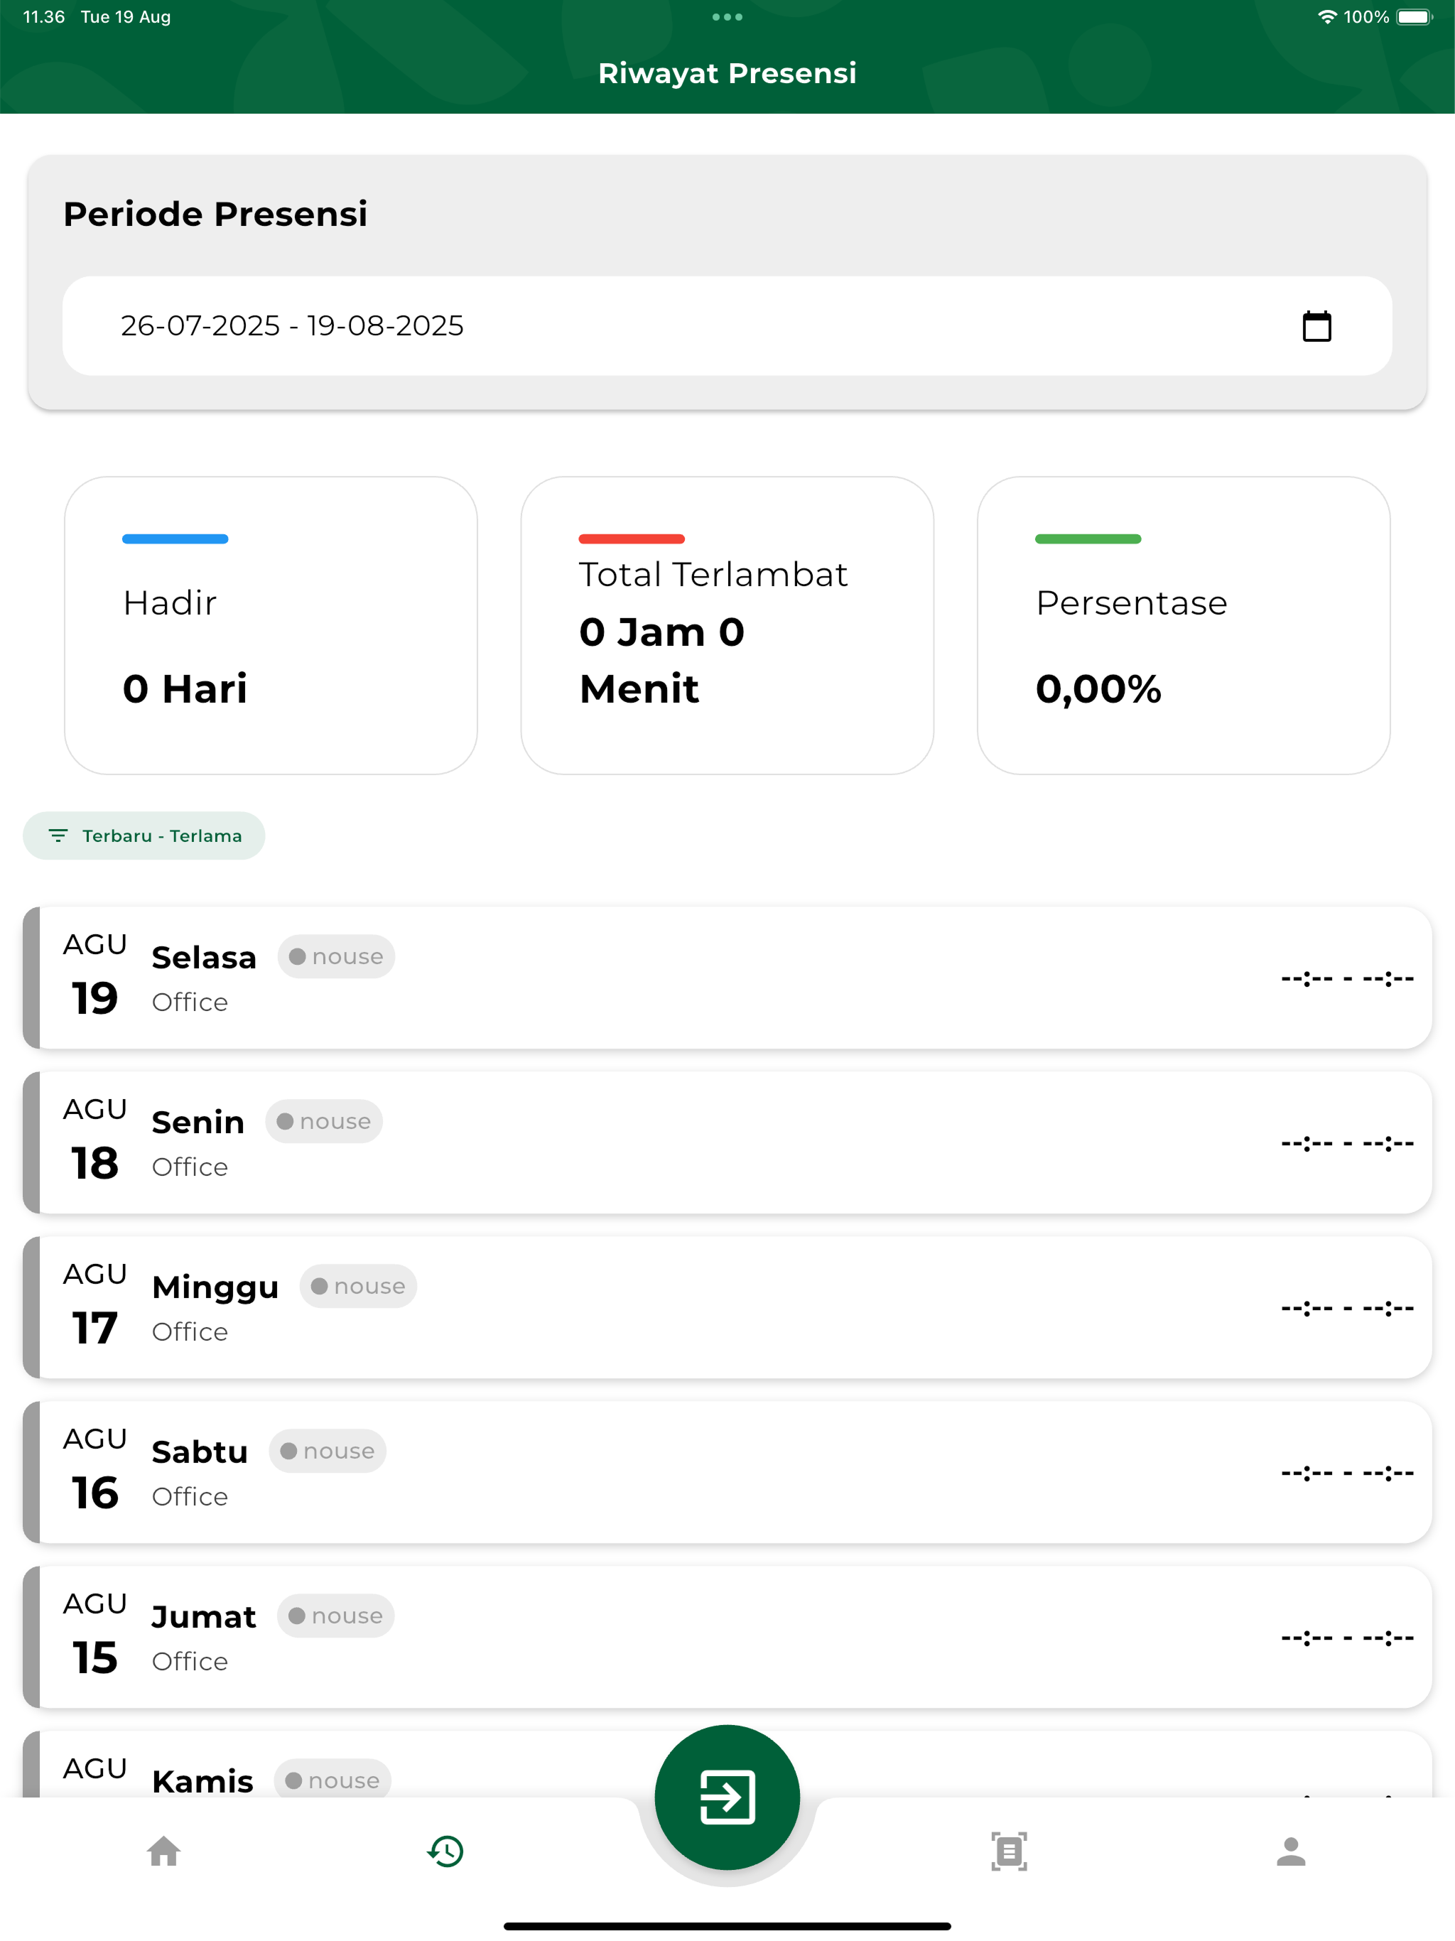The width and height of the screenshot is (1455, 1941).
Task: Open the Minggu 17 attendance entry
Action: 727,1307
